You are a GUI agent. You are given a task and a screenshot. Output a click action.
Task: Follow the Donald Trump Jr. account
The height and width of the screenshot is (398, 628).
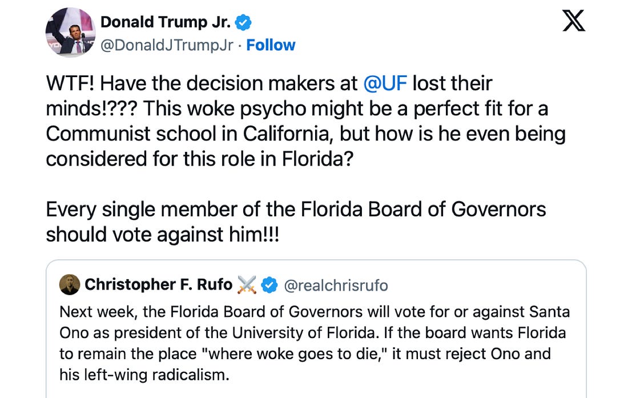point(271,45)
